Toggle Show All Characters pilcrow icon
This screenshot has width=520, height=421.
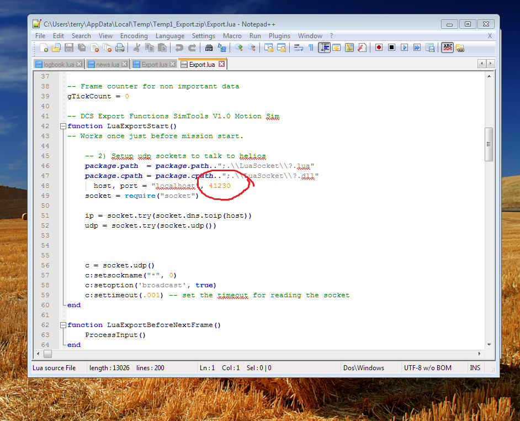(311, 48)
